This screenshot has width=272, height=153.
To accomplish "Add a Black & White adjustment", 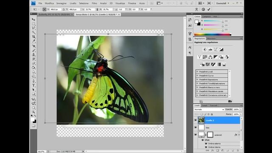I will pos(215,57).
